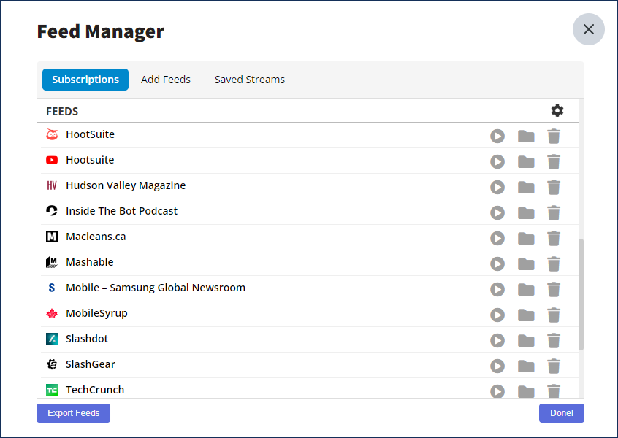Select the Subscriptions tab

point(85,80)
